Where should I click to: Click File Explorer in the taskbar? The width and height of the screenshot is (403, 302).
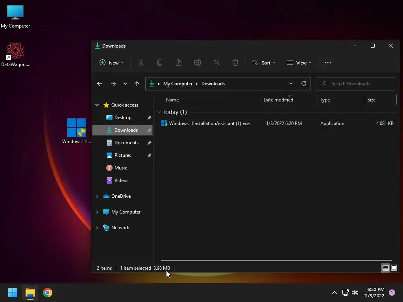tap(30, 293)
